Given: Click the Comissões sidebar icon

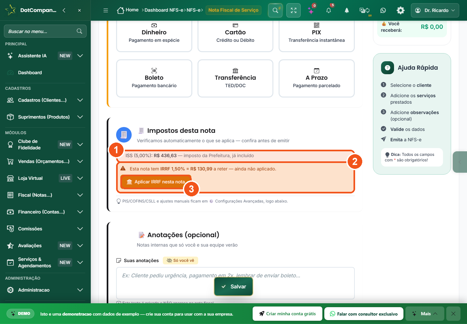Looking at the screenshot, I should pyautogui.click(x=10, y=229).
